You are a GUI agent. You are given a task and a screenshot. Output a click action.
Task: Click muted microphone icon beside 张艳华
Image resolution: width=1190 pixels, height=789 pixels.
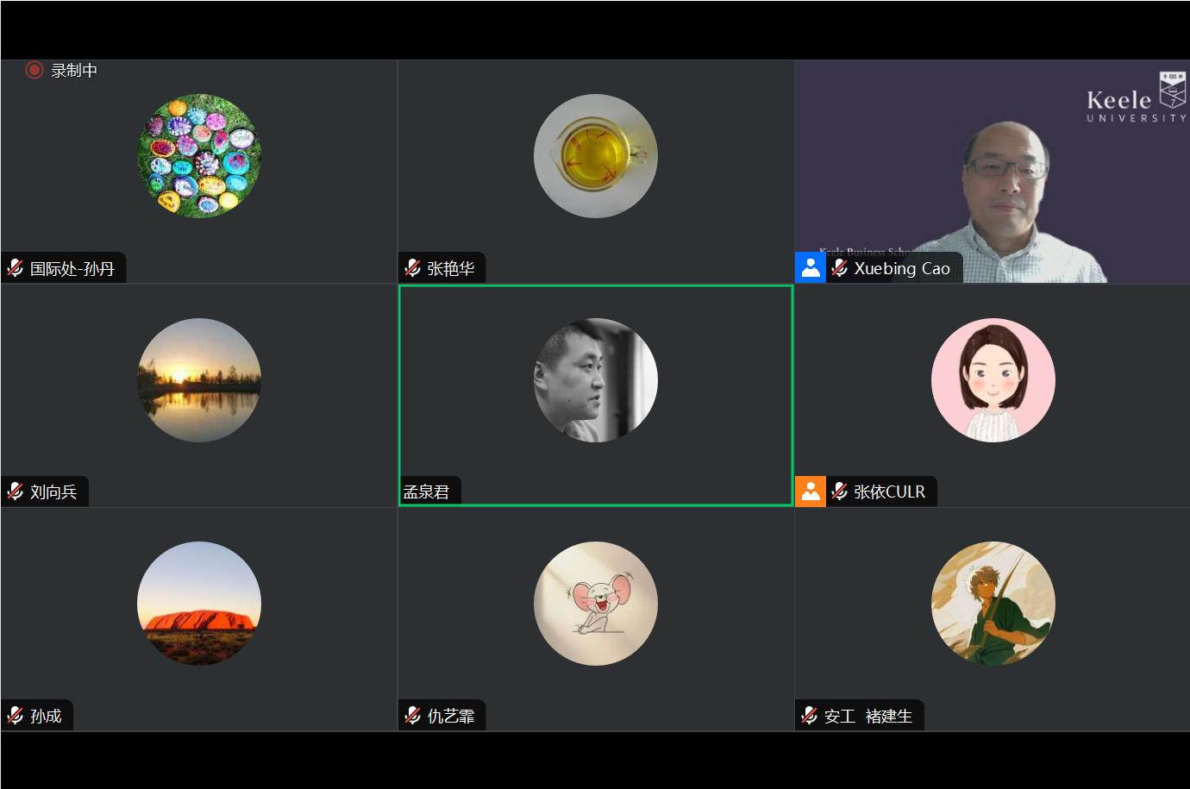413,268
